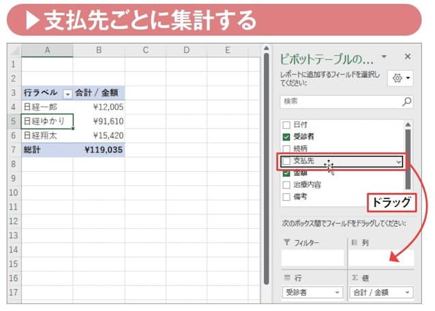Select column C header
The width and height of the screenshot is (435, 311).
pyautogui.click(x=145, y=50)
